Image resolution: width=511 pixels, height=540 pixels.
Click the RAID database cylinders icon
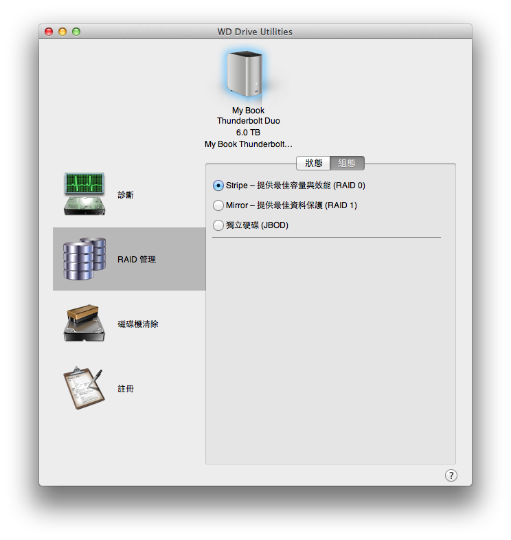click(84, 259)
